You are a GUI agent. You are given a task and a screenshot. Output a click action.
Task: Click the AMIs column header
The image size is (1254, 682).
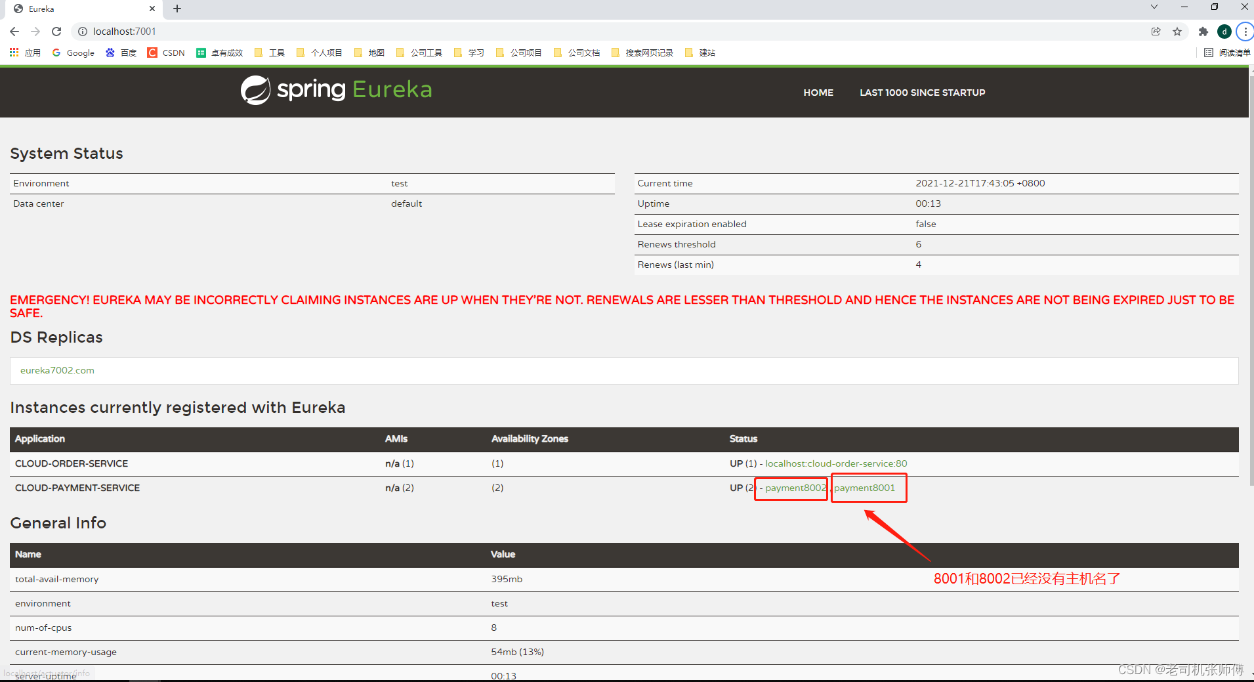(396, 438)
